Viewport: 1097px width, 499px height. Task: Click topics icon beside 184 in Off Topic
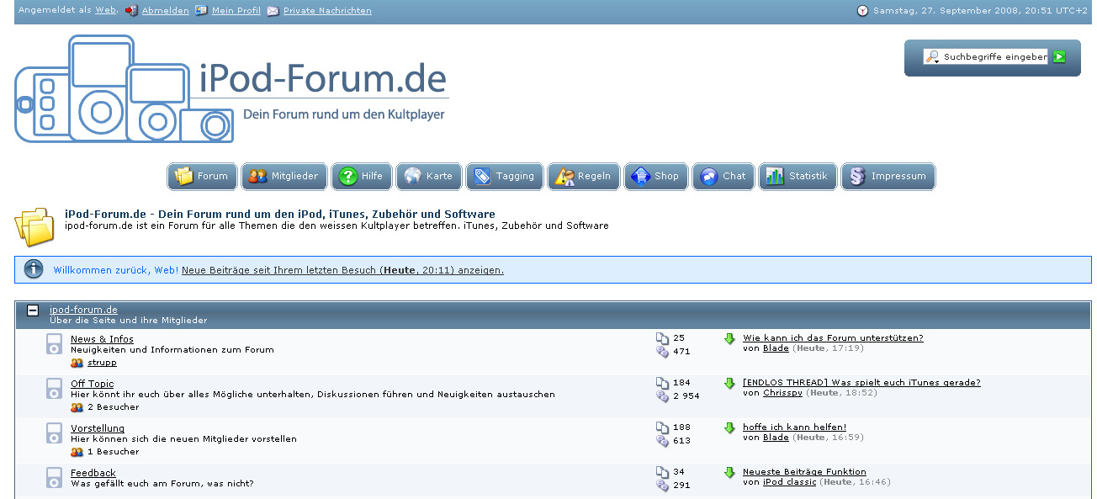point(662,383)
